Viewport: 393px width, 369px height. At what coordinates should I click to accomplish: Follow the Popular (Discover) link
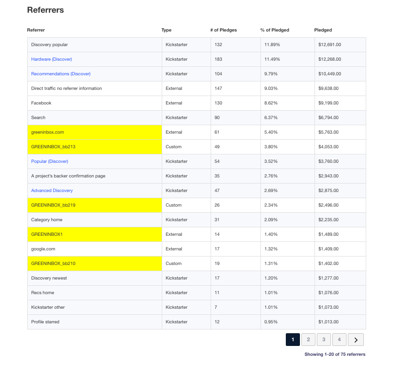(49, 161)
